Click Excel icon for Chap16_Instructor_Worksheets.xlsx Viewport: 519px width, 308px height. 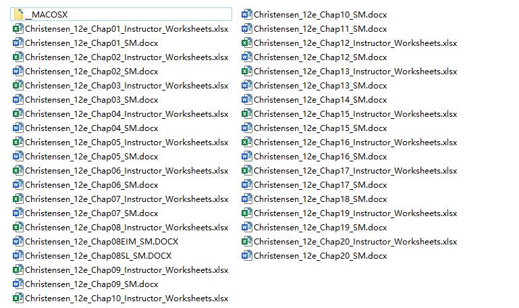(247, 142)
